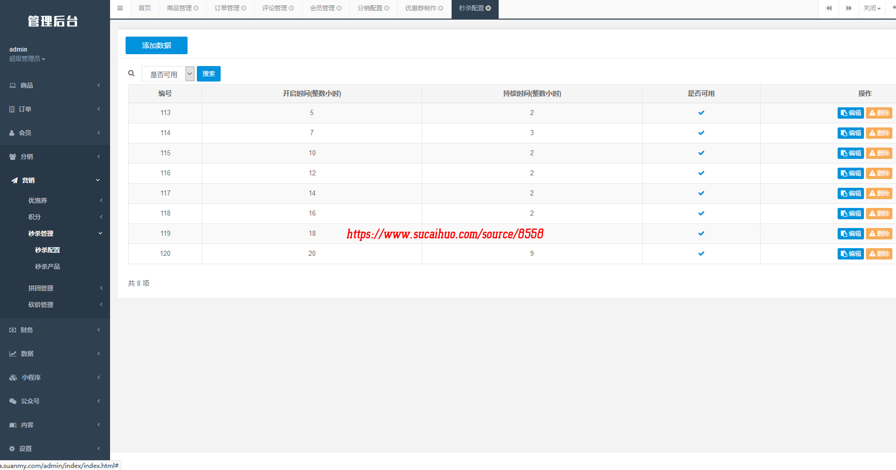Viewport: 896px width, 470px height.
Task: Click the 添加数据 button
Action: coord(156,45)
